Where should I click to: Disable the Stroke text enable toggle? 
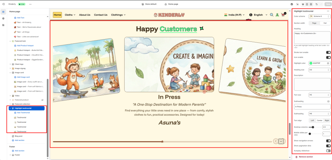[328, 52]
